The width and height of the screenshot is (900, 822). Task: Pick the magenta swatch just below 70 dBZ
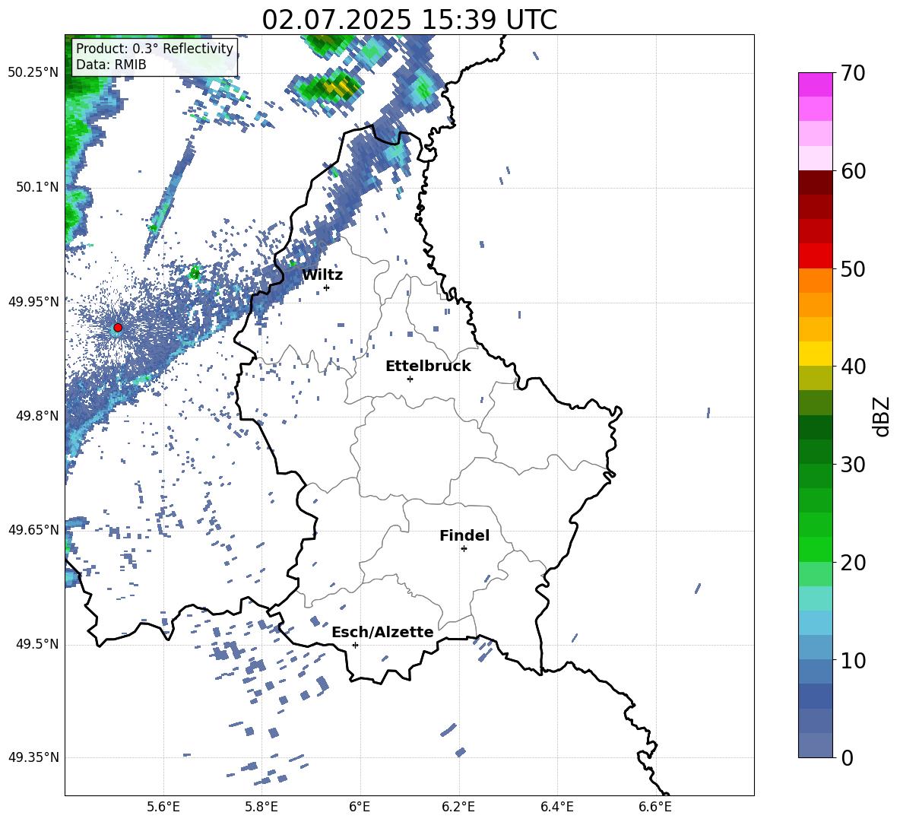tap(815, 85)
